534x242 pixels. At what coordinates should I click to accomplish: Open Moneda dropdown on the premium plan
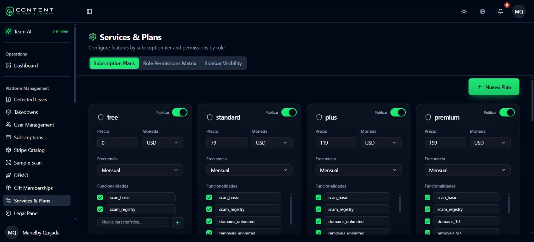[x=490, y=143]
